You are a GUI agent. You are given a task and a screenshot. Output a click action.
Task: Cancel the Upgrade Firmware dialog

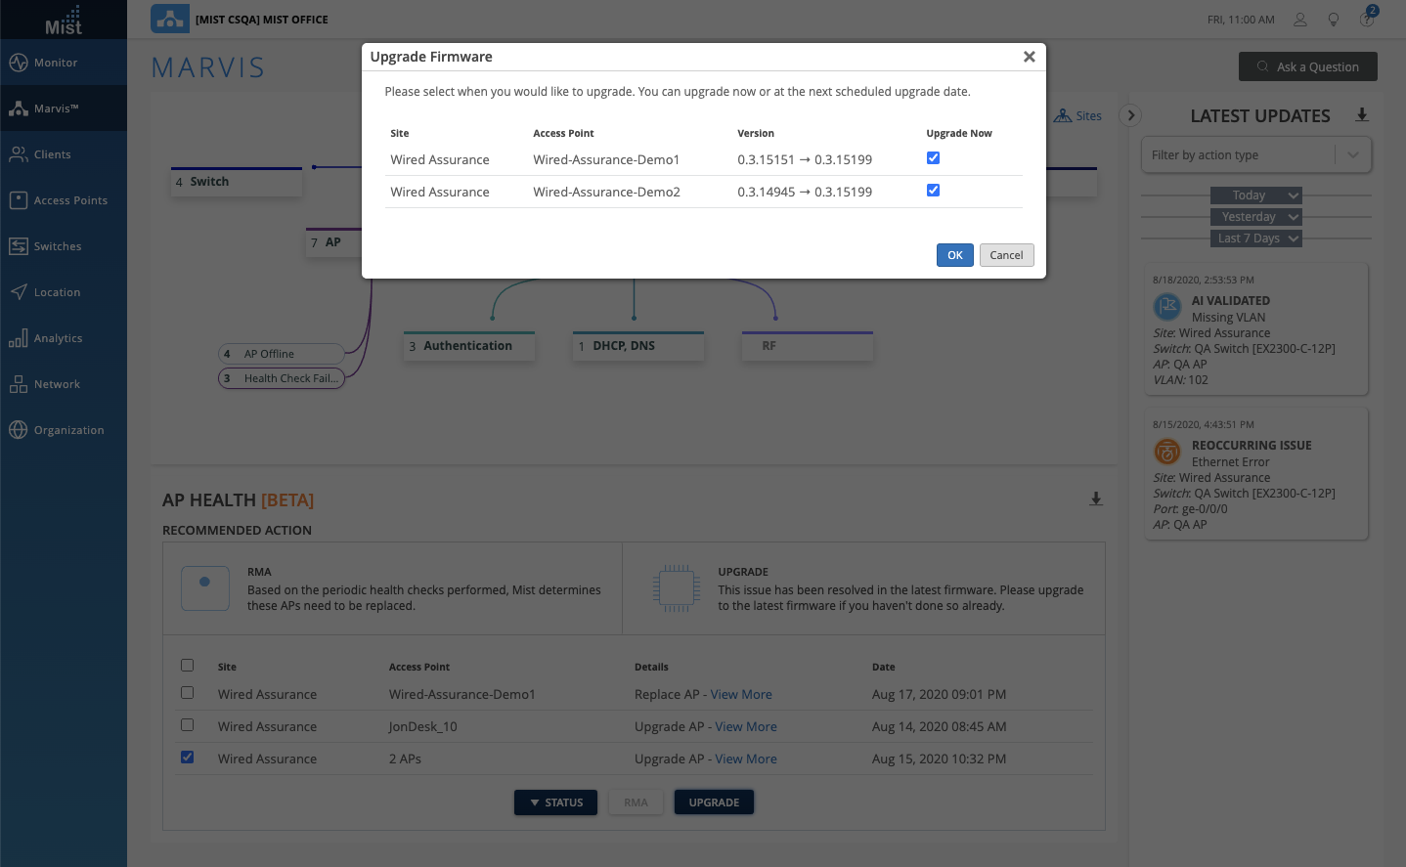tap(1006, 255)
